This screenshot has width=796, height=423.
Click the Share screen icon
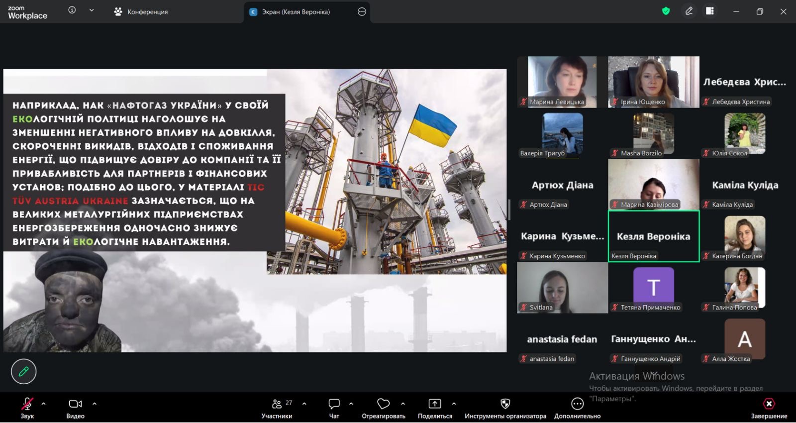pyautogui.click(x=435, y=404)
